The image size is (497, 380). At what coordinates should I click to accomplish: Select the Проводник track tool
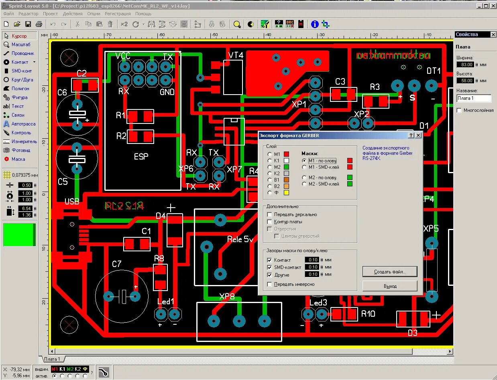[20, 53]
